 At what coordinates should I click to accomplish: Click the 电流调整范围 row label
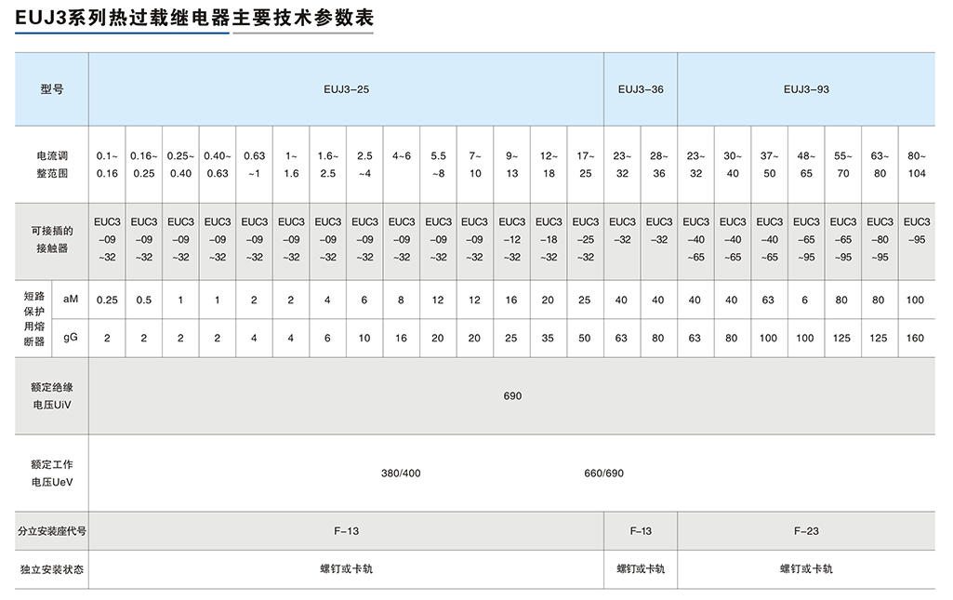52,165
